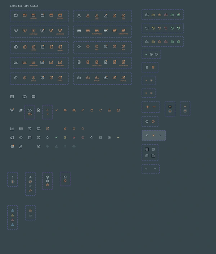This screenshot has height=254, width=216.
Task: Click the orange refresh arrow icon
Action: pos(100,110)
